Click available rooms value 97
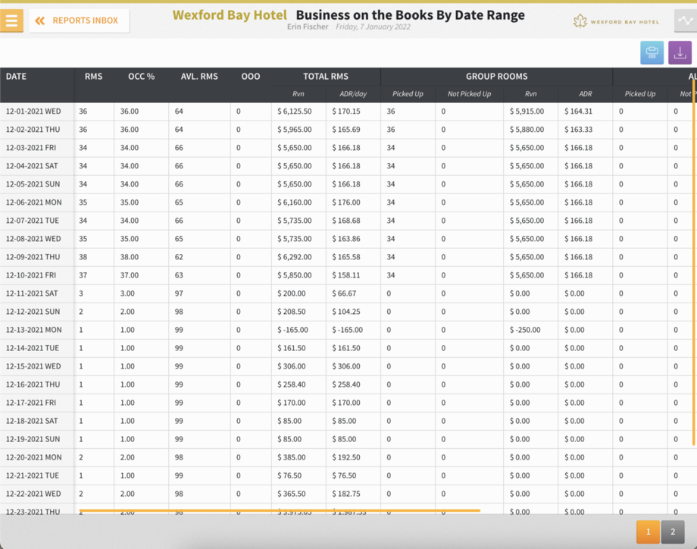This screenshot has height=549, width=697. click(179, 293)
